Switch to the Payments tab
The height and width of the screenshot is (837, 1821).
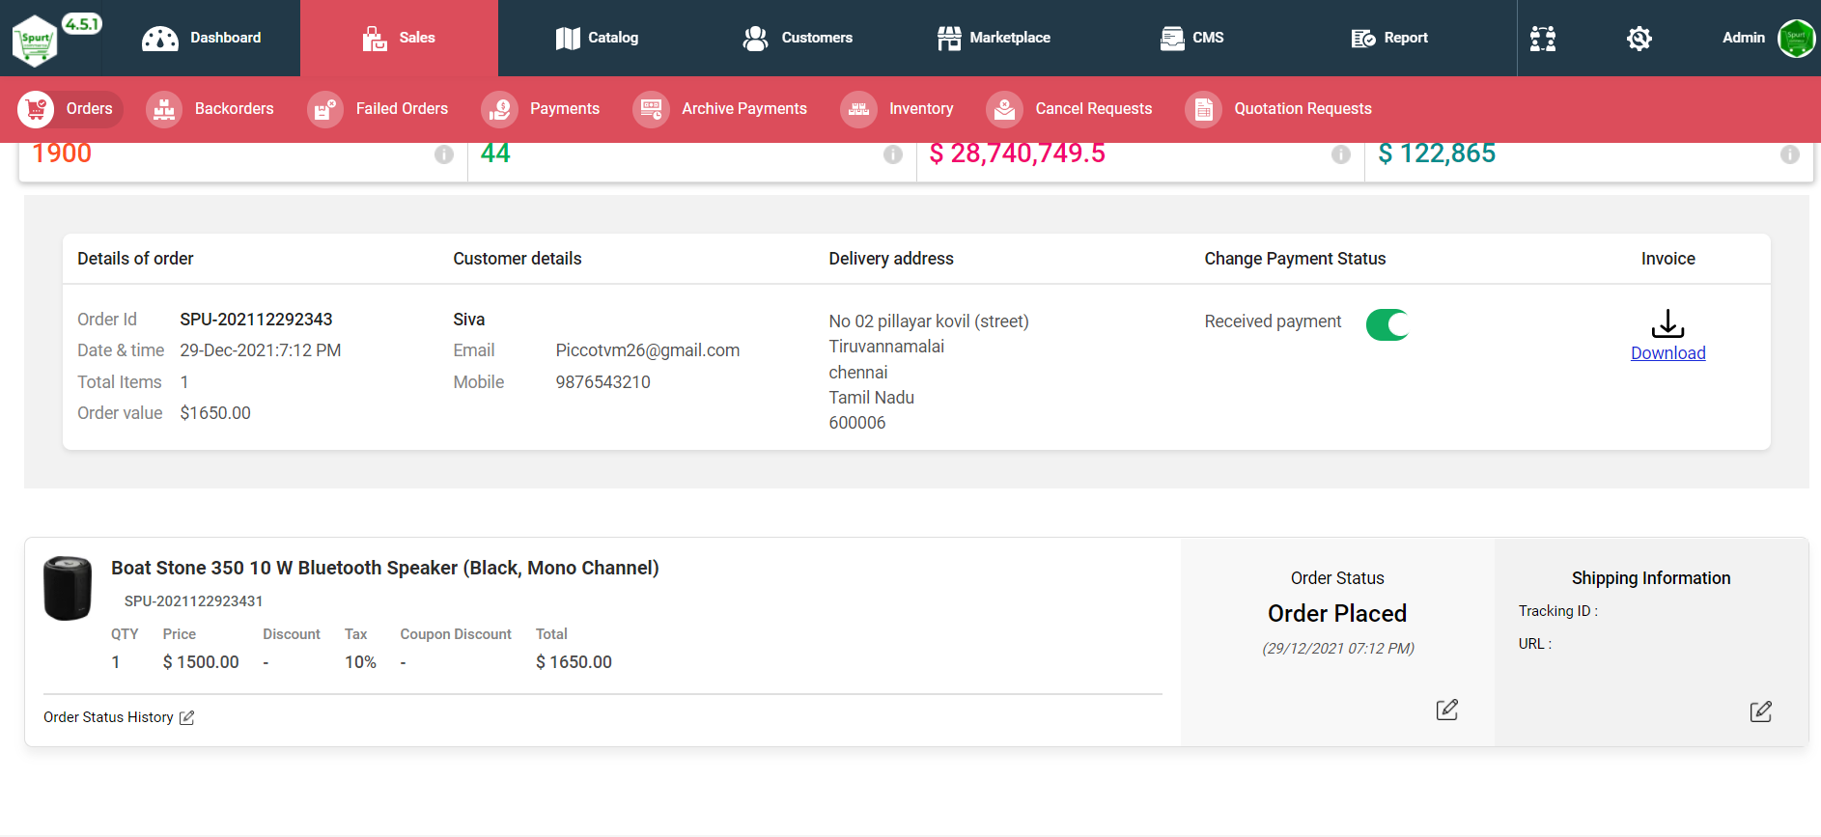[x=540, y=109]
